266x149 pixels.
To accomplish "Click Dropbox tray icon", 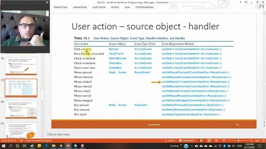I will pyautogui.click(x=220, y=146).
